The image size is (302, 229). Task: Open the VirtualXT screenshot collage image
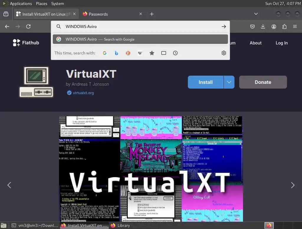click(x=151, y=169)
